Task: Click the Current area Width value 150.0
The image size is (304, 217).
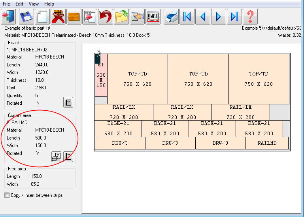Action: (x=41, y=145)
